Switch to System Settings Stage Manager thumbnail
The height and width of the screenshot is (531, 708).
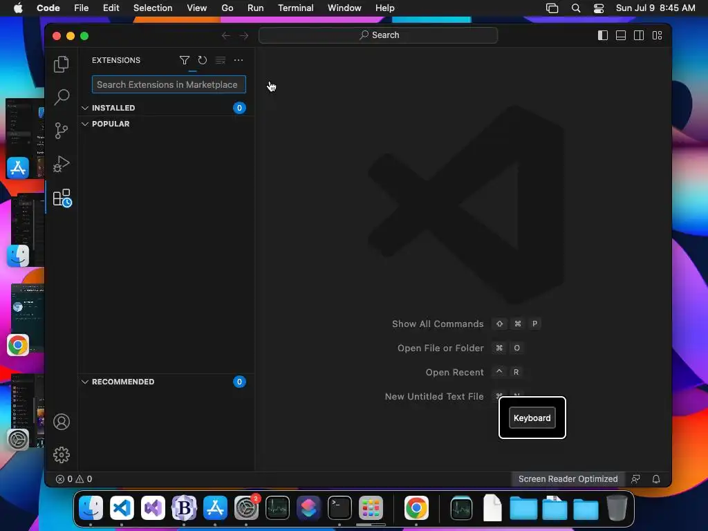click(26, 411)
